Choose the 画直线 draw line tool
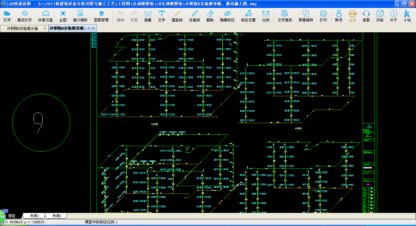Image resolution: width=416 pixels, height=226 pixels. (x=177, y=14)
